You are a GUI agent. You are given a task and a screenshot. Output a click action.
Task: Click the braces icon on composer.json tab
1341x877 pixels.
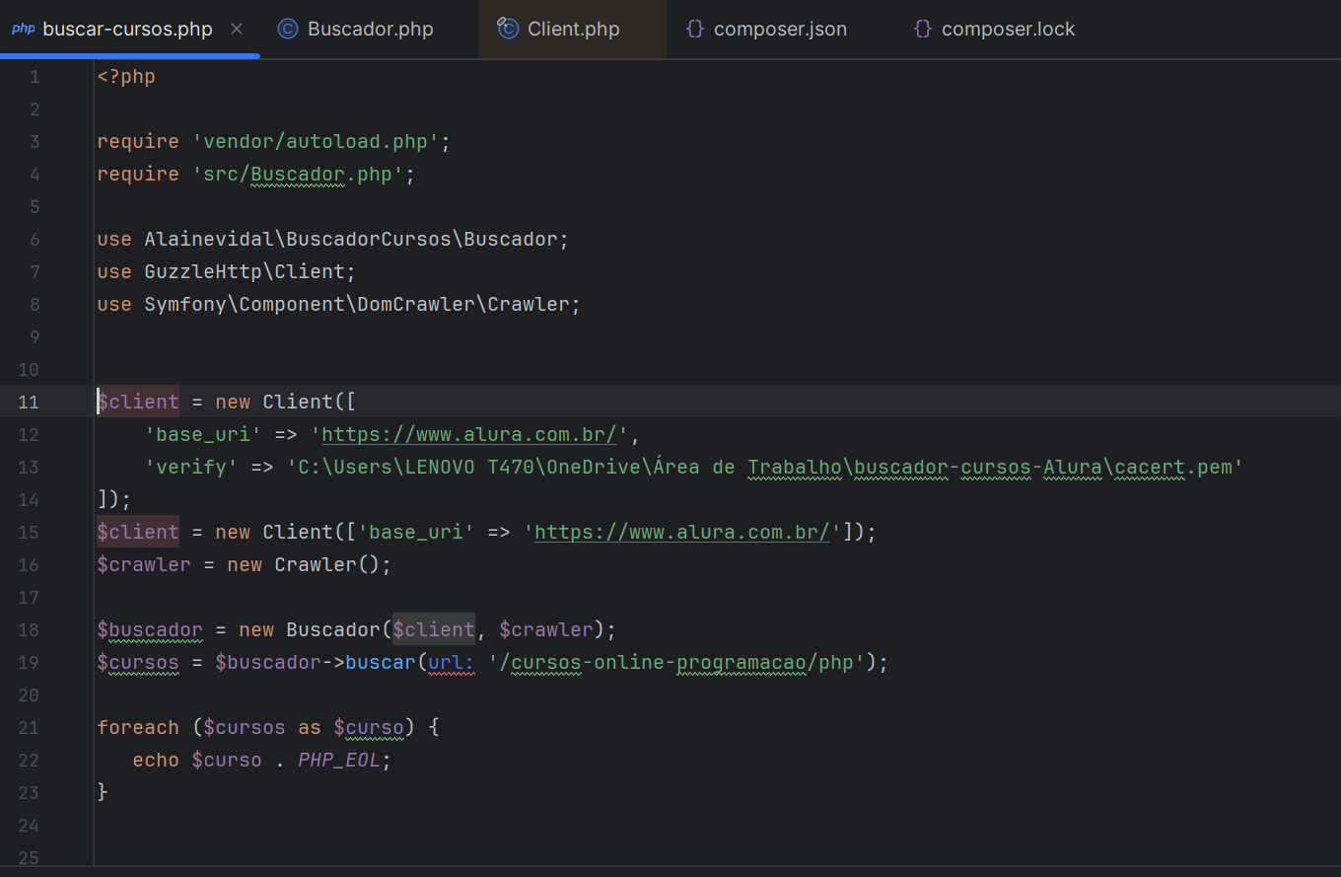pos(695,29)
